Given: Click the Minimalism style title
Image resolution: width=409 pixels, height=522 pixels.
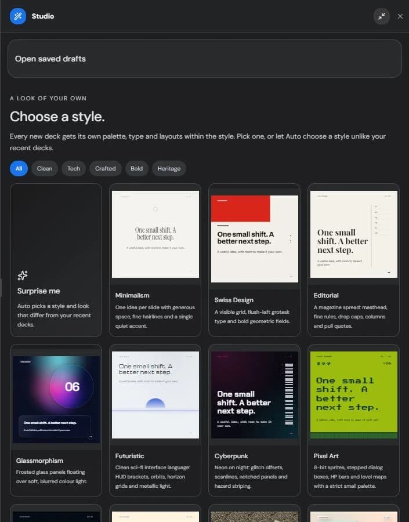Looking at the screenshot, I should click(x=132, y=295).
